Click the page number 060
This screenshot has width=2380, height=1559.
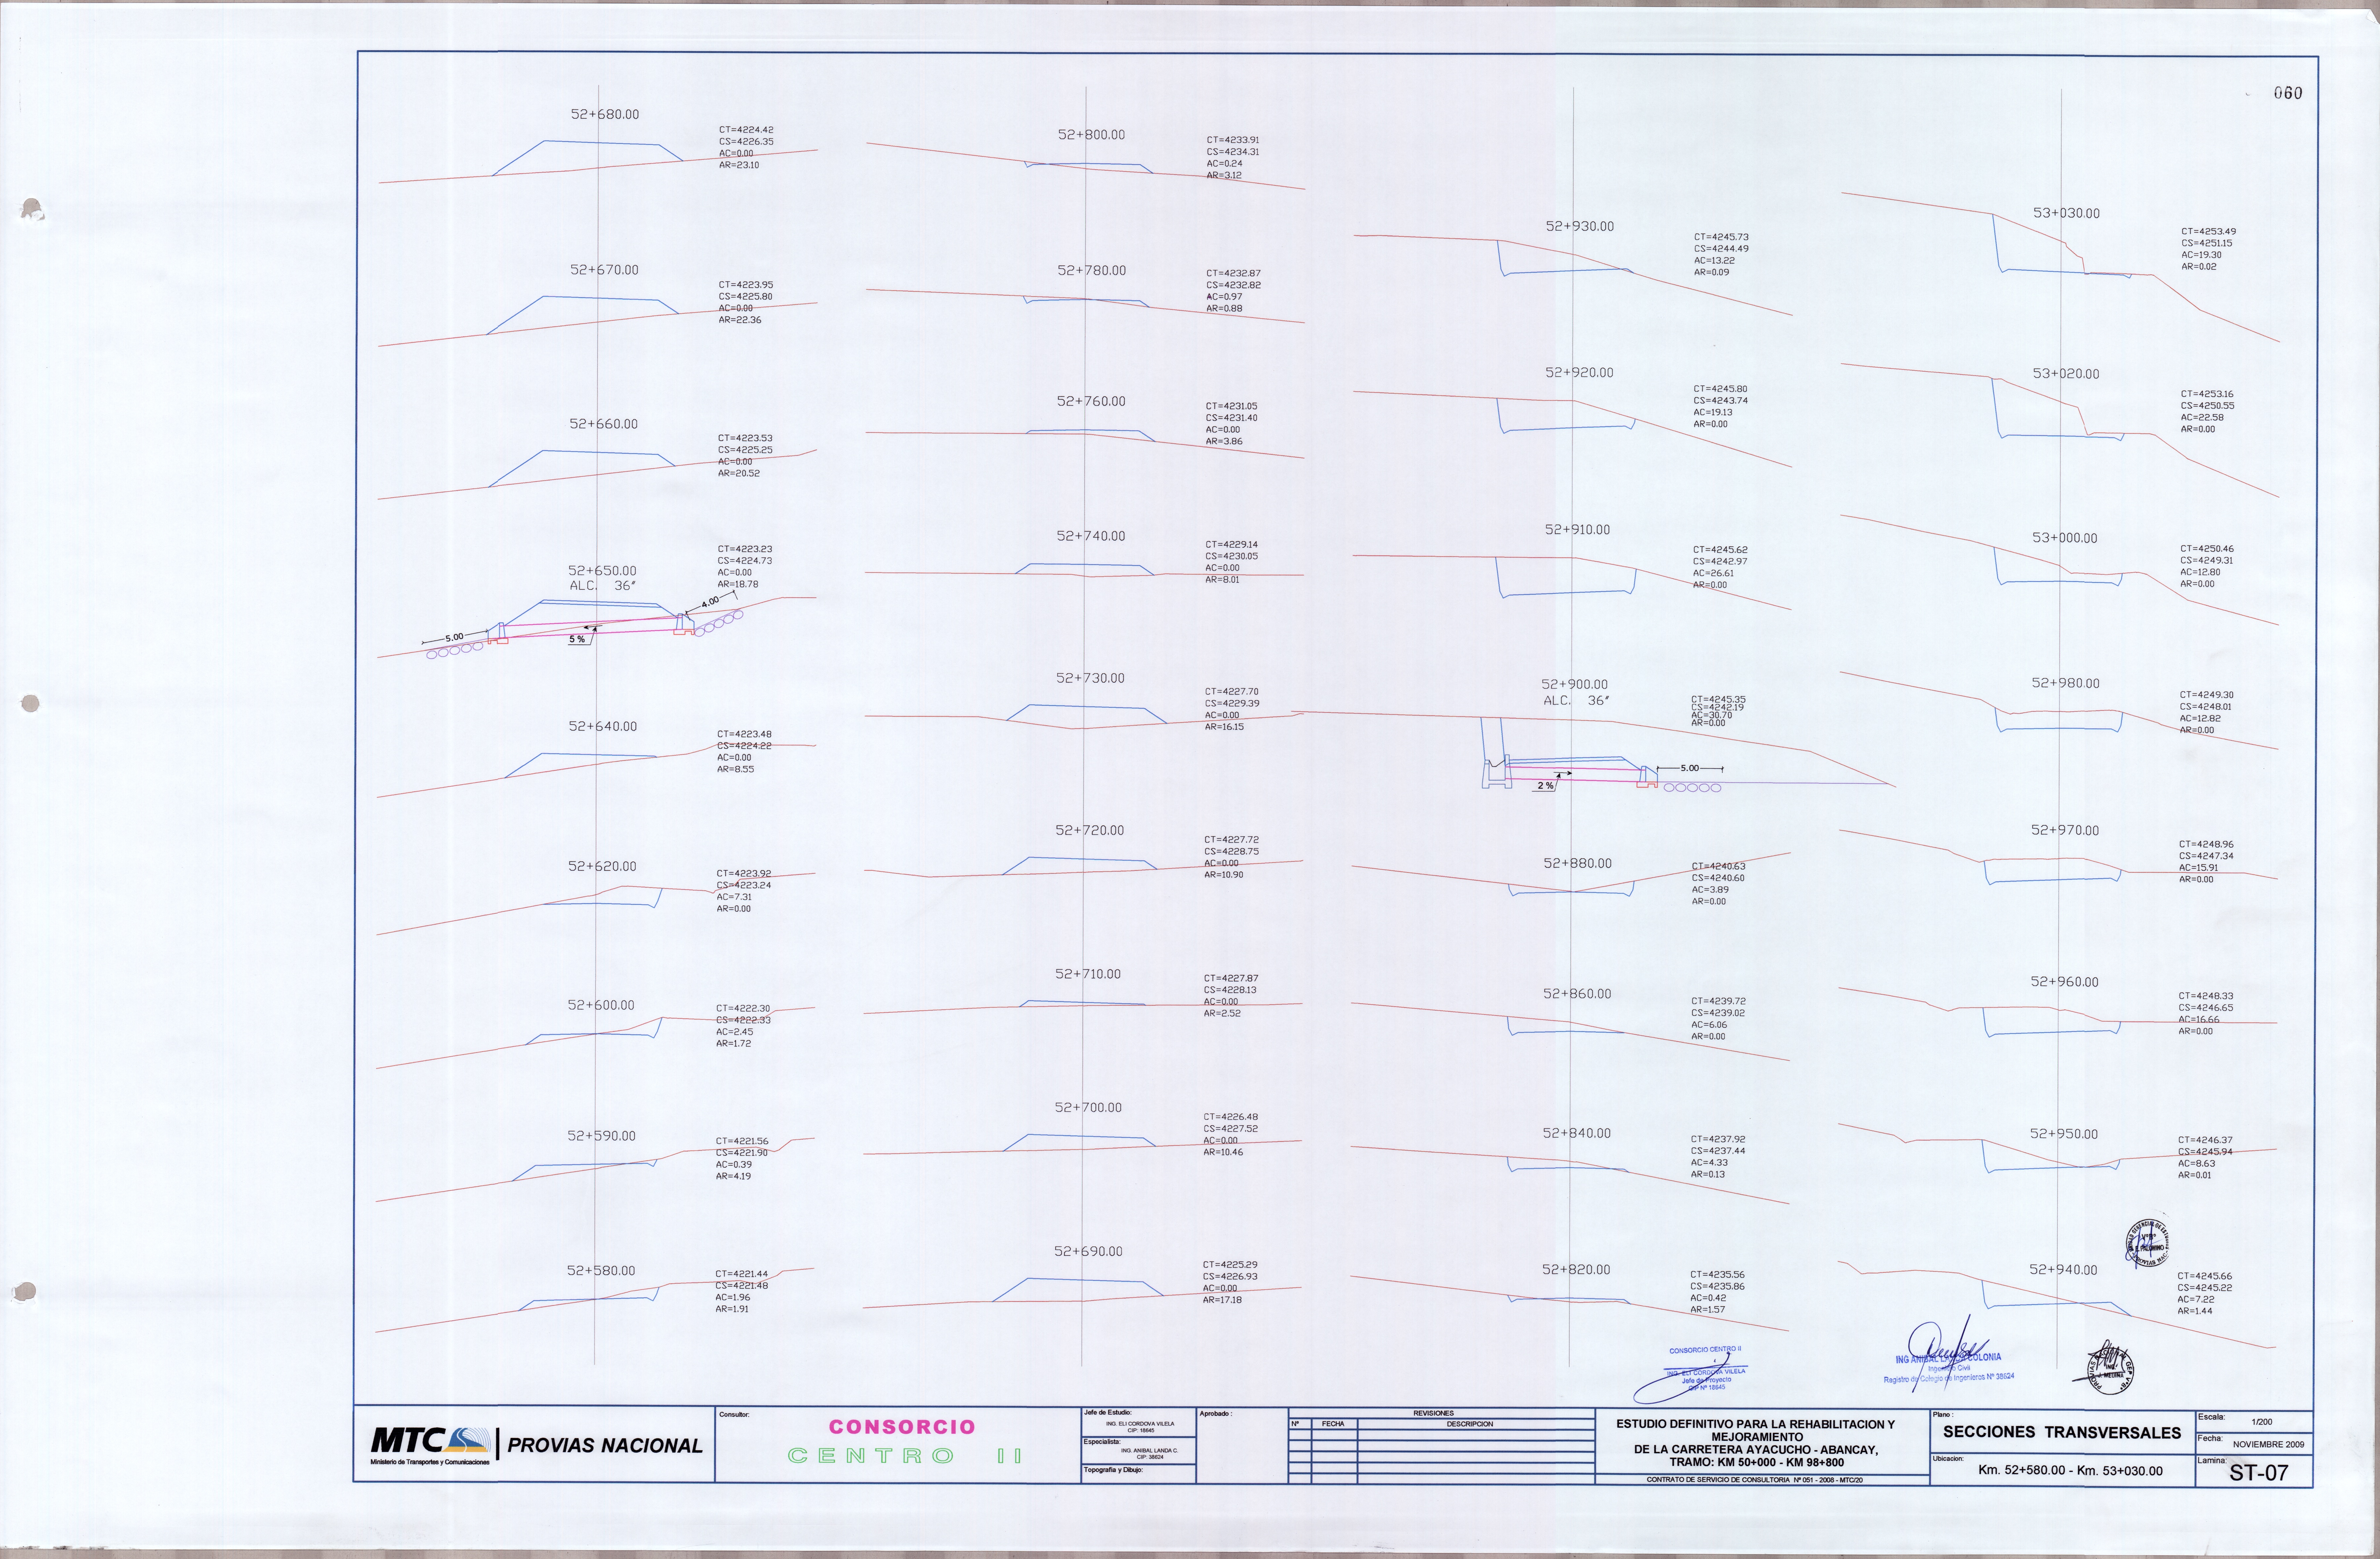[x=2288, y=93]
